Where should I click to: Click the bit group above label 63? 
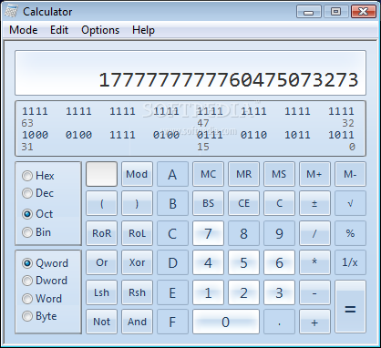35,111
